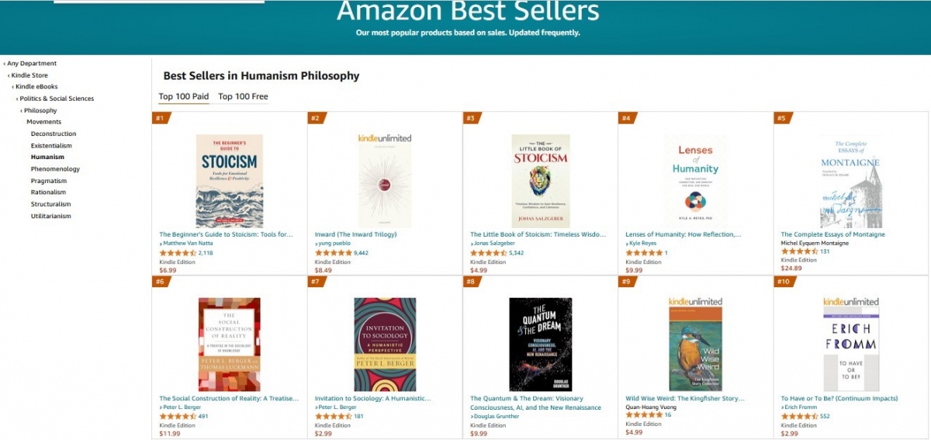Click the star rating for Inward

click(333, 253)
